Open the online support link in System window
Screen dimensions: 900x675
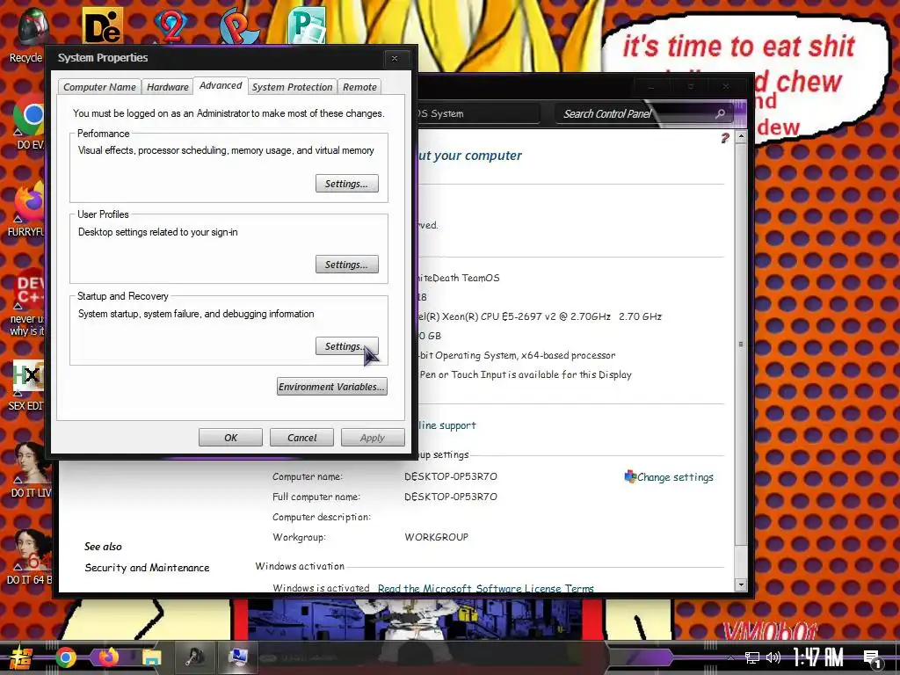tap(447, 425)
